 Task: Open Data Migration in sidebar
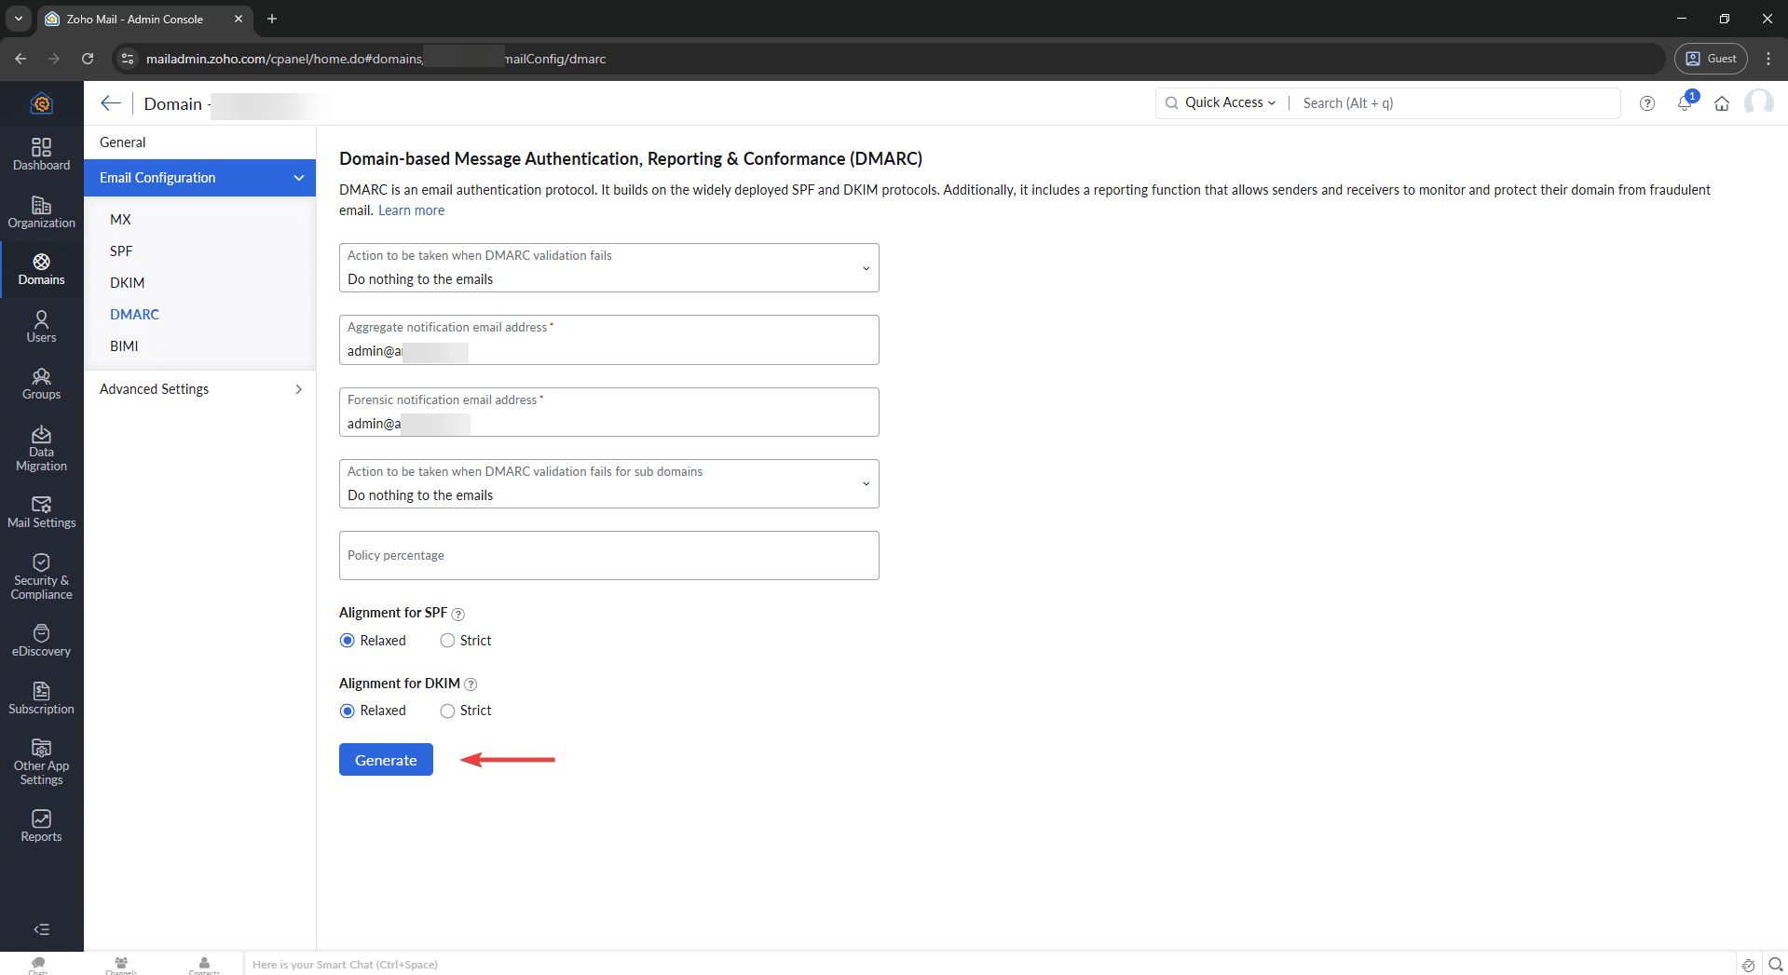point(41,448)
